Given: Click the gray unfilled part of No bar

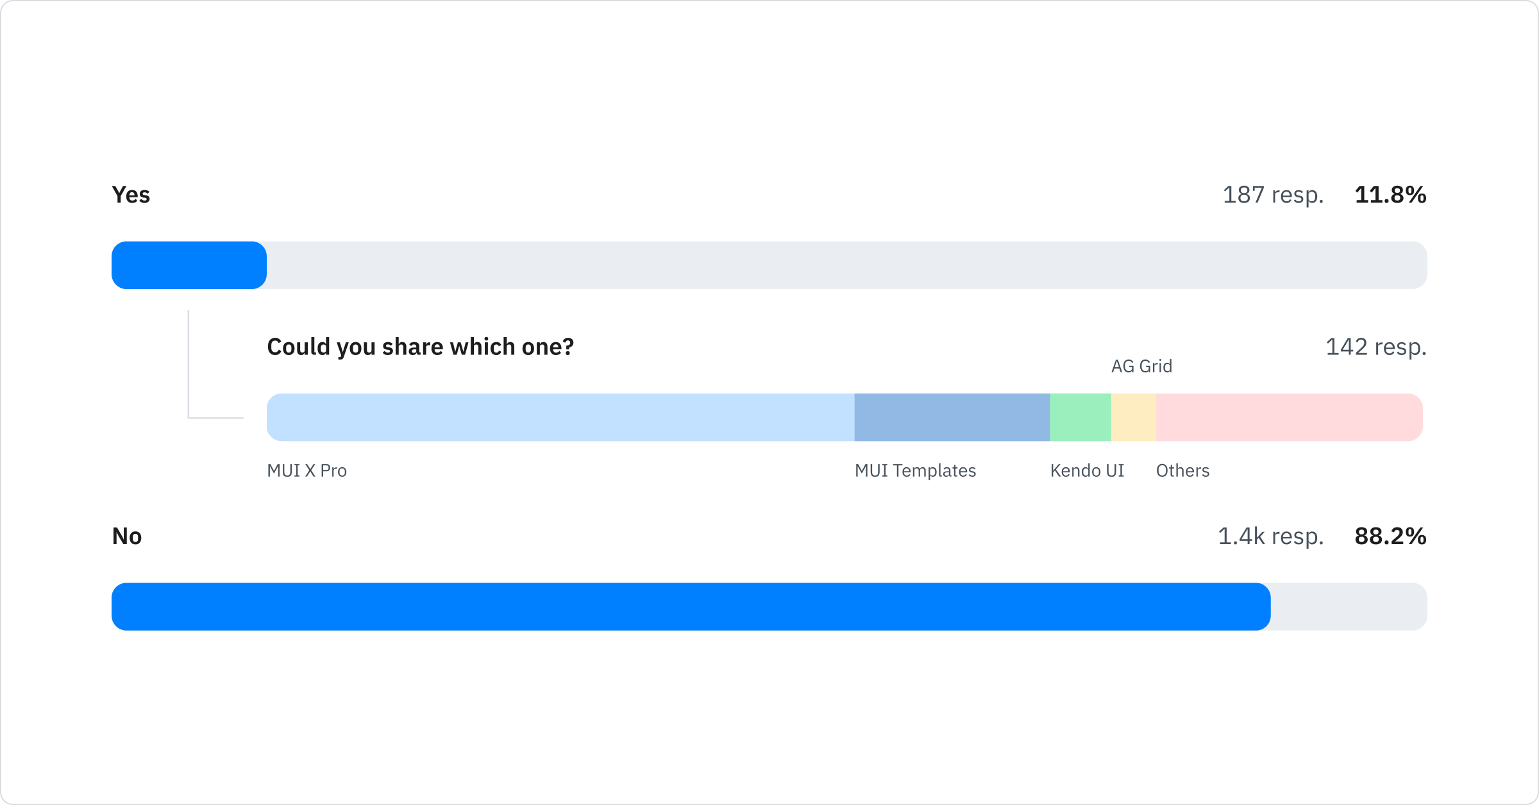Looking at the screenshot, I should (1348, 606).
